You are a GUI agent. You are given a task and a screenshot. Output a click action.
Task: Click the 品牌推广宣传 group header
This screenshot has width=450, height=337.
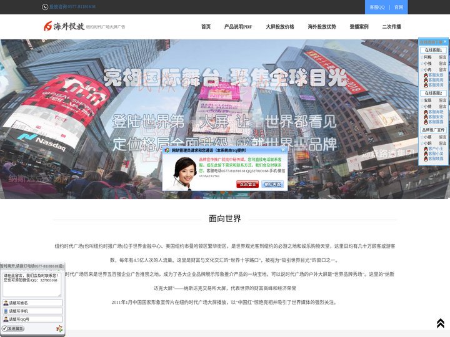(x=433, y=130)
